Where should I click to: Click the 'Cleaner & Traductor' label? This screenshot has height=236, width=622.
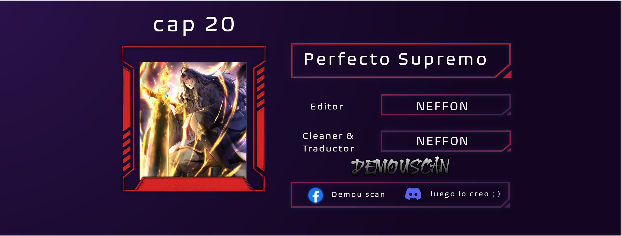(x=328, y=142)
